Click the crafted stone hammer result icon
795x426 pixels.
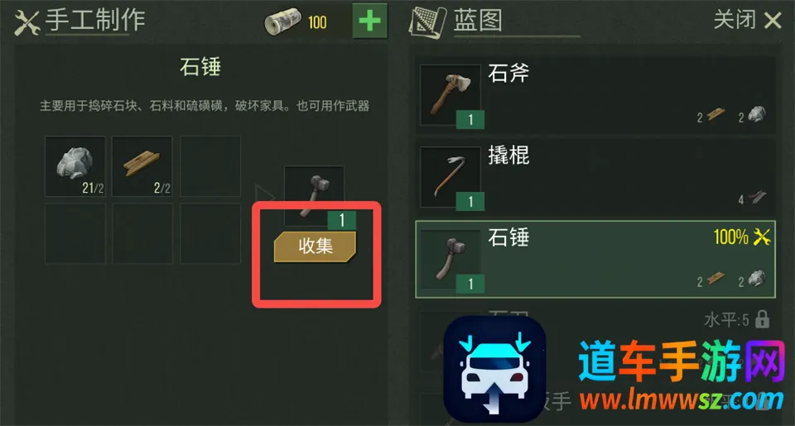315,196
